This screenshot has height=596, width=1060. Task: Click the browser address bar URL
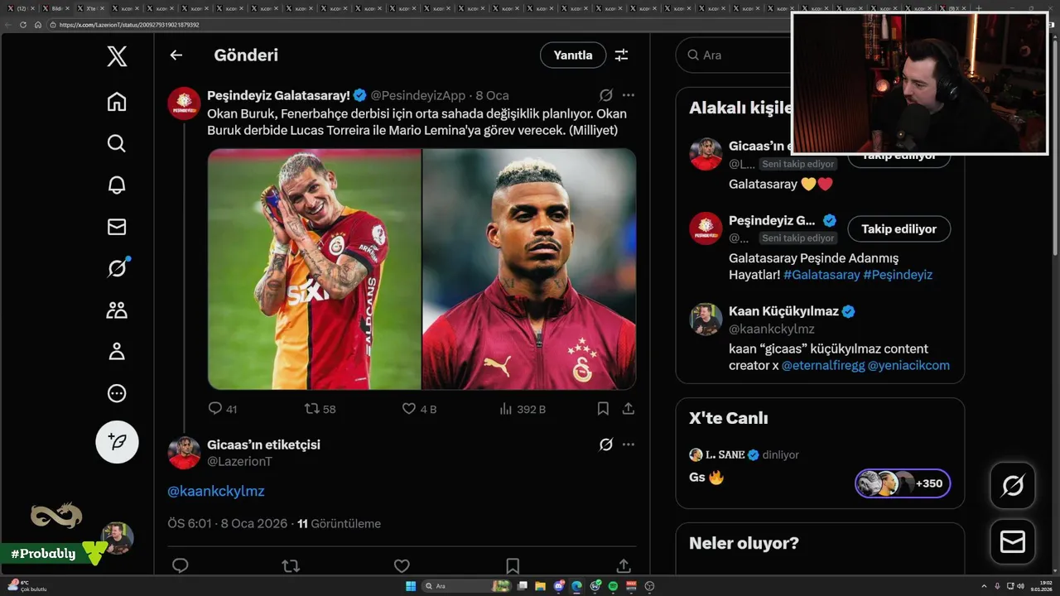click(x=129, y=25)
